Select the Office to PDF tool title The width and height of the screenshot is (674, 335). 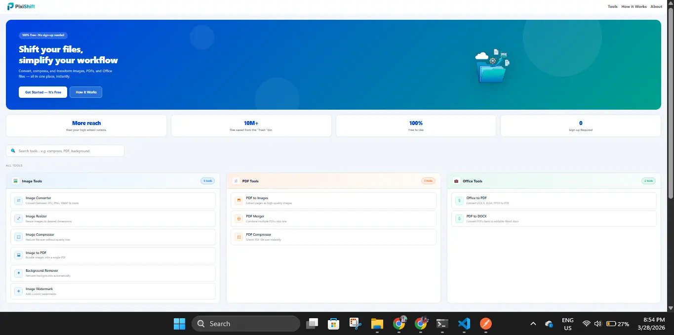tap(476, 198)
